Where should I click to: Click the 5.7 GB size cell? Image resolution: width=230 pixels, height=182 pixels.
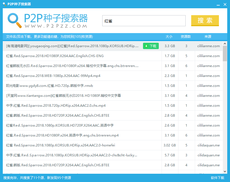pos(170,155)
